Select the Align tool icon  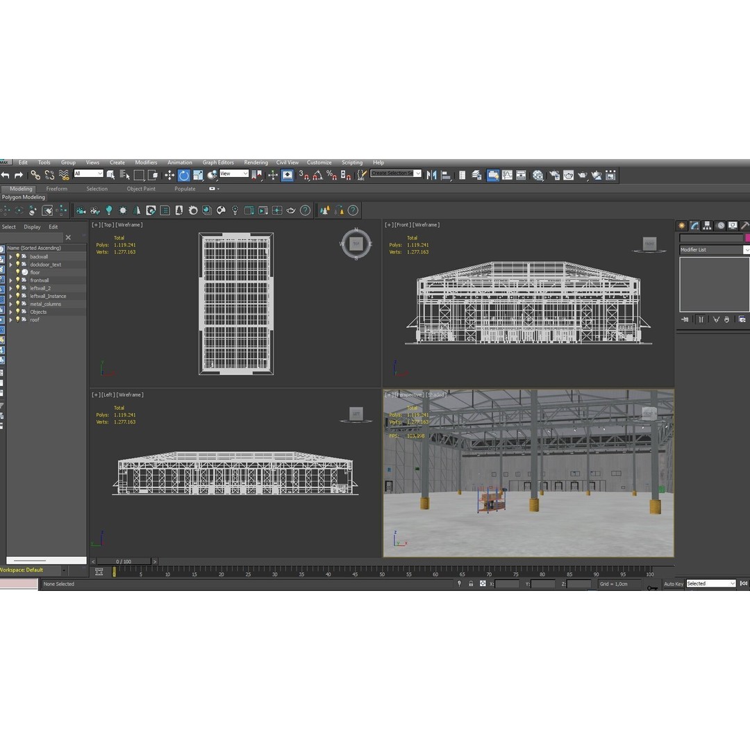tap(444, 175)
